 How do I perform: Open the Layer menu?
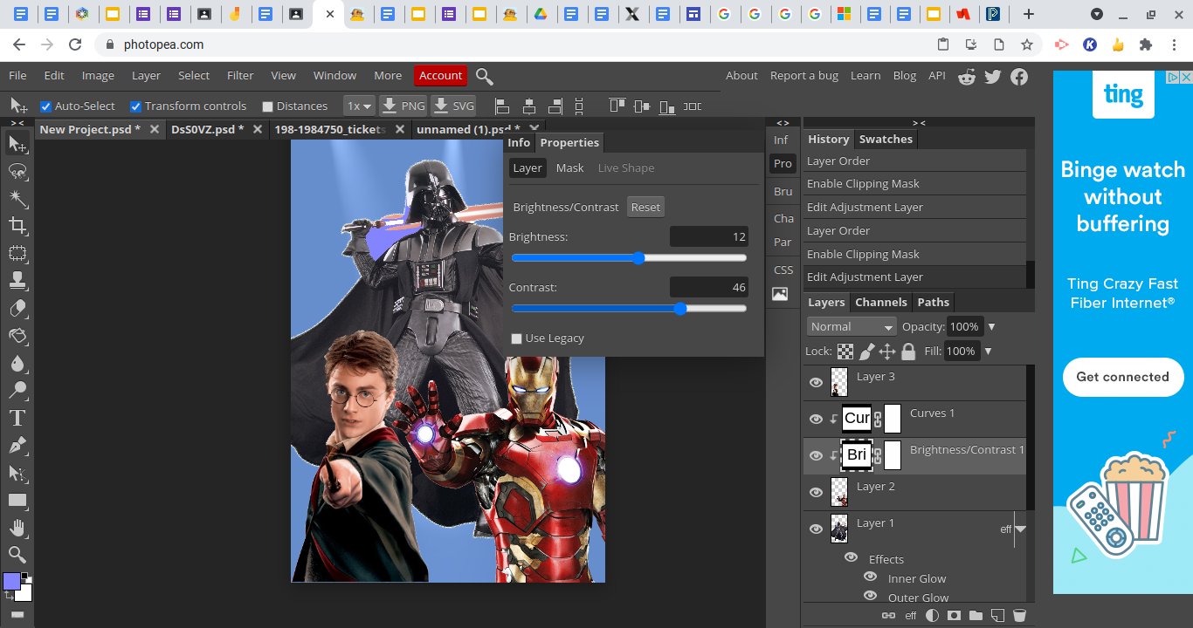(x=146, y=76)
